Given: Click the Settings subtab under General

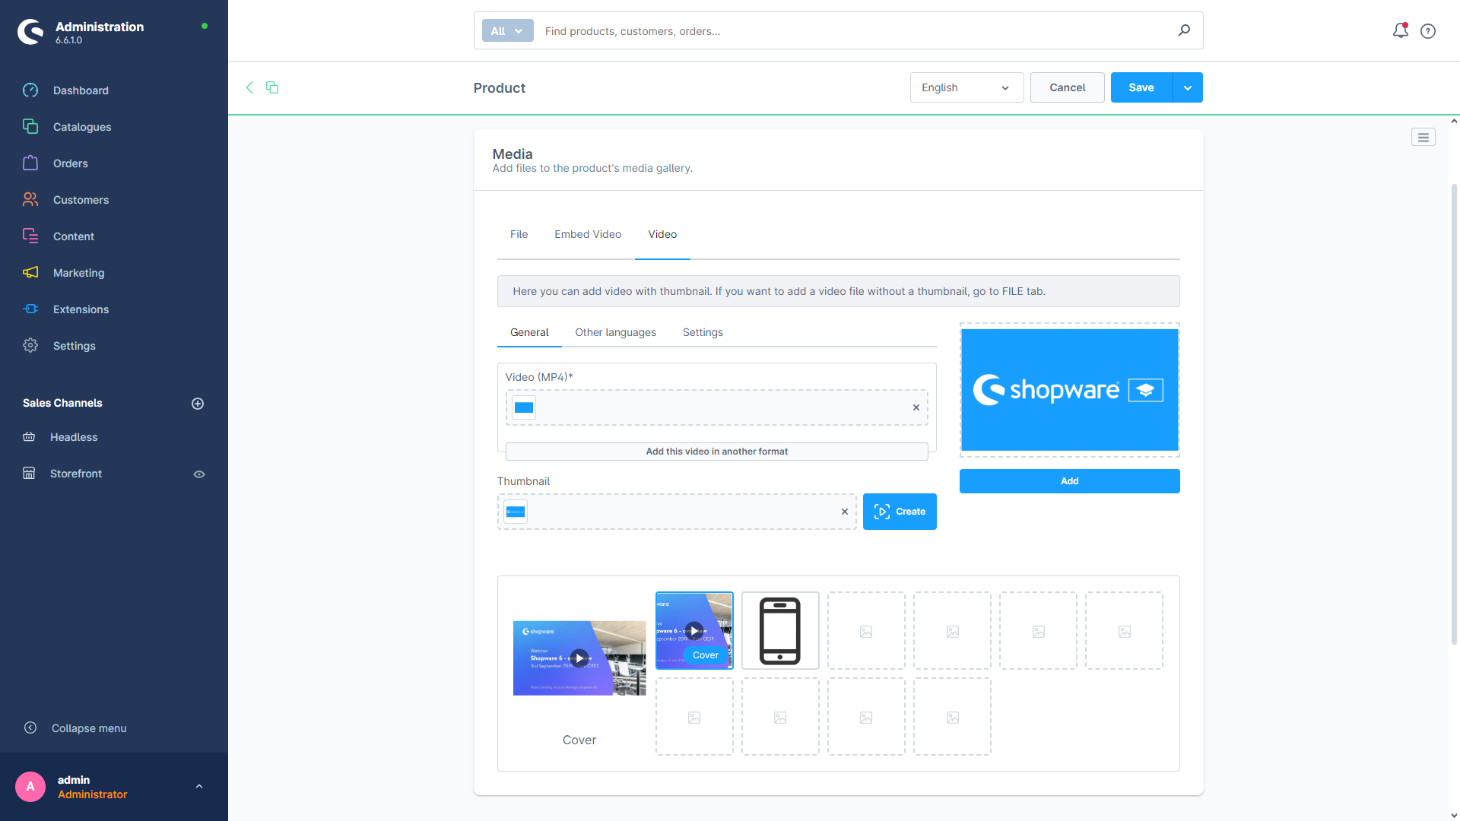Looking at the screenshot, I should (x=702, y=331).
